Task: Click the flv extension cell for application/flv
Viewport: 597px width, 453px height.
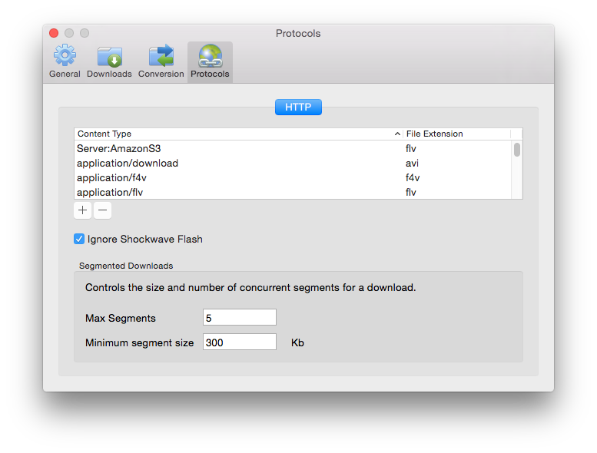Action: [410, 192]
